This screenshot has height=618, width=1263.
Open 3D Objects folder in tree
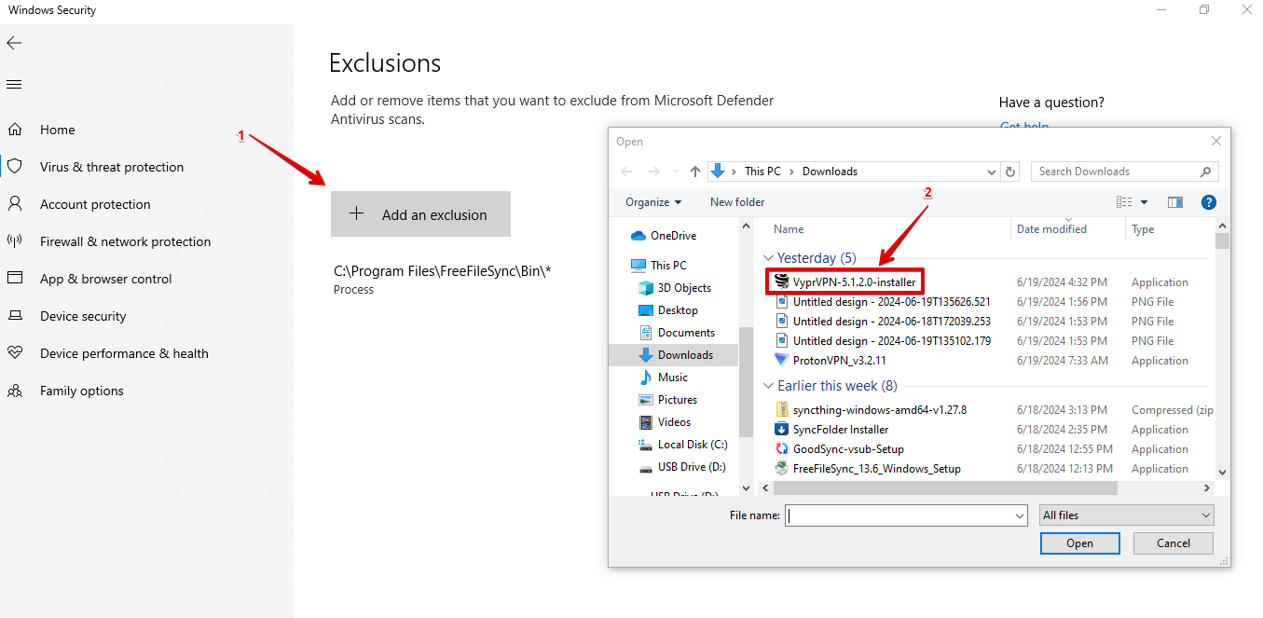(x=675, y=288)
